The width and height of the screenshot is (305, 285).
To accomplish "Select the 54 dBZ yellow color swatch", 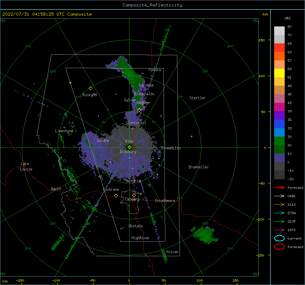I will tap(279, 73).
